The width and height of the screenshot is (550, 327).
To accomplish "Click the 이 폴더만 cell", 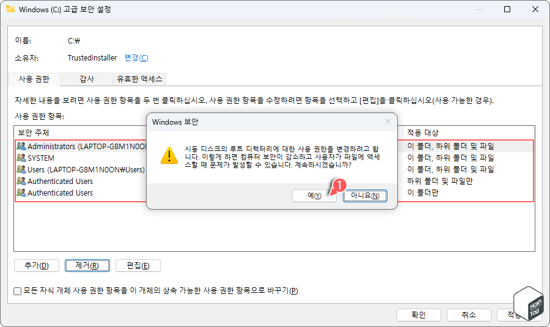I will (x=423, y=193).
